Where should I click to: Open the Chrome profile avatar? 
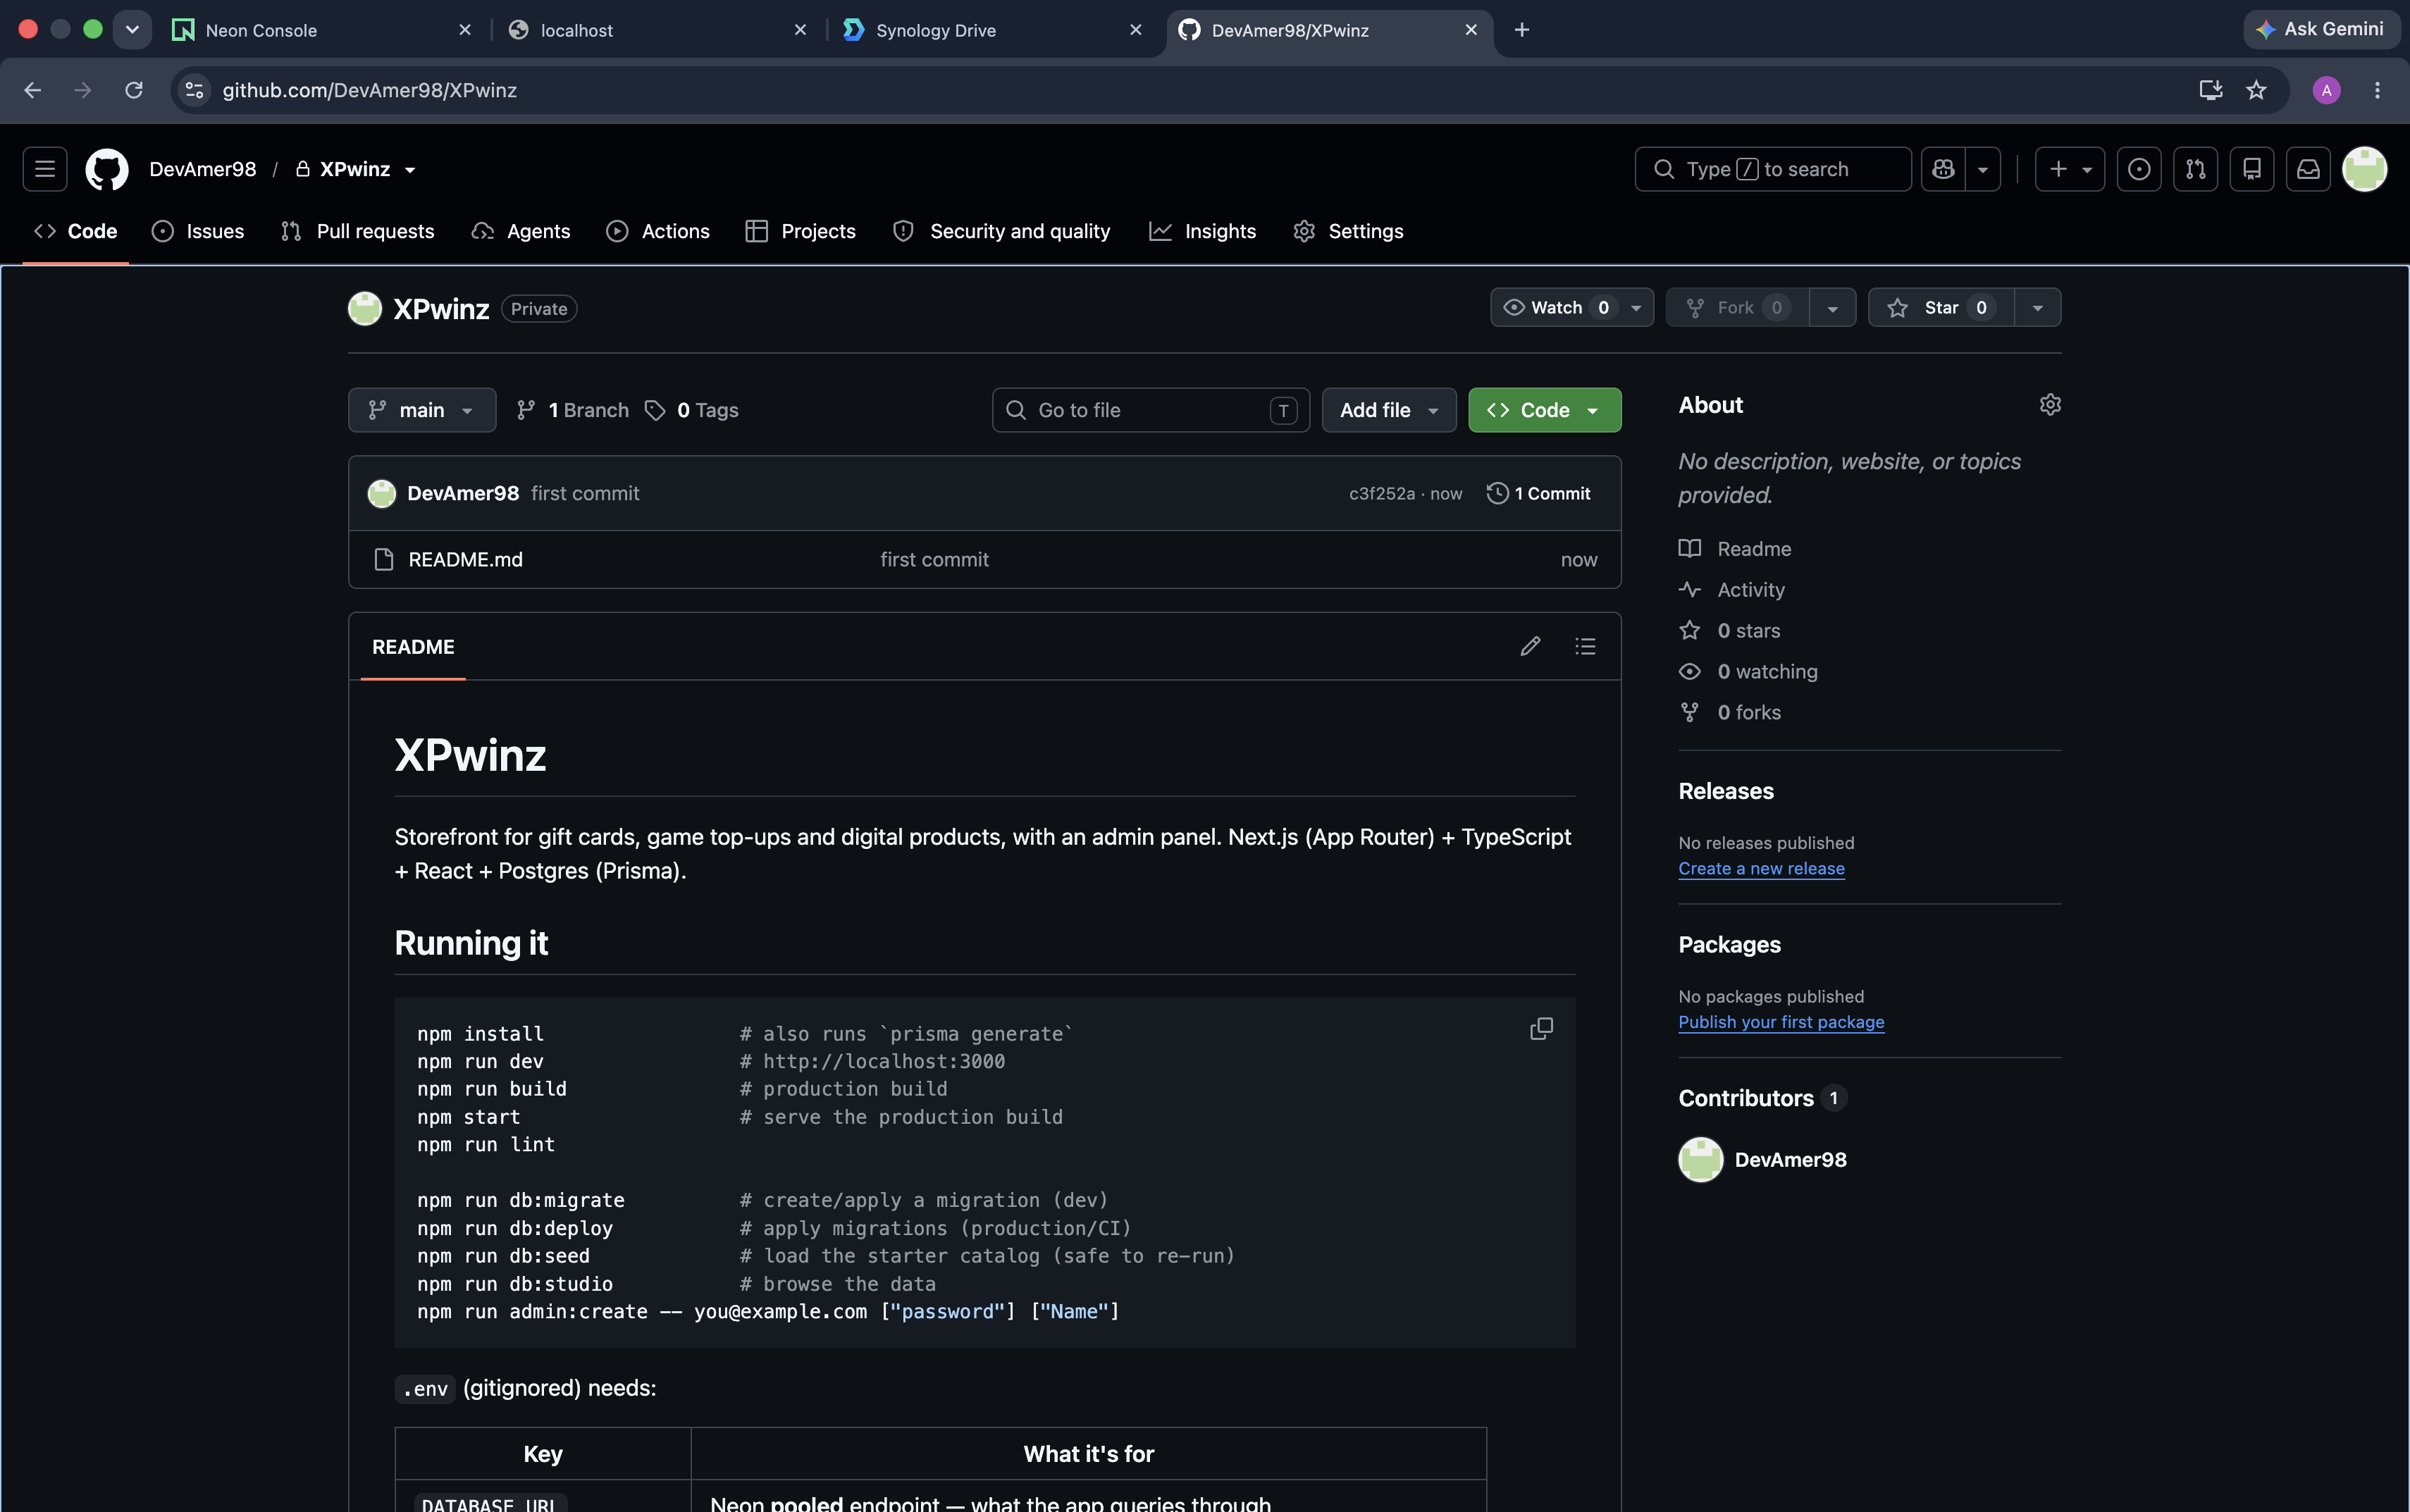tap(2327, 90)
